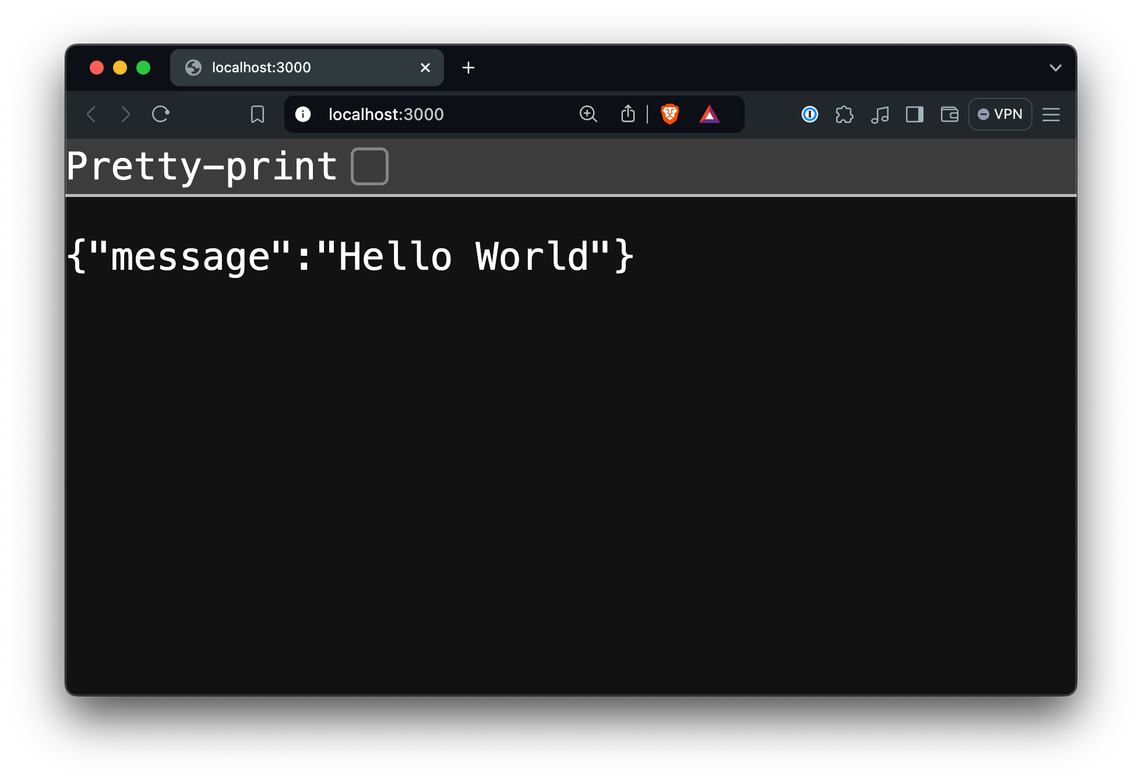The height and width of the screenshot is (782, 1142).
Task: Open the extensions puzzle piece icon
Action: click(844, 114)
